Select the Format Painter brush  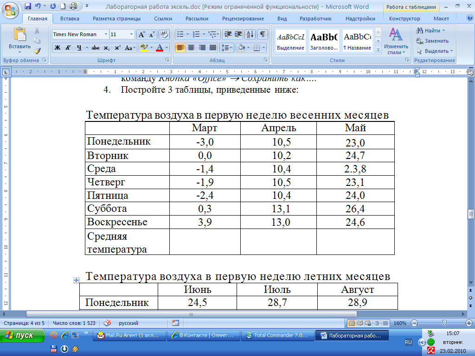point(37,51)
